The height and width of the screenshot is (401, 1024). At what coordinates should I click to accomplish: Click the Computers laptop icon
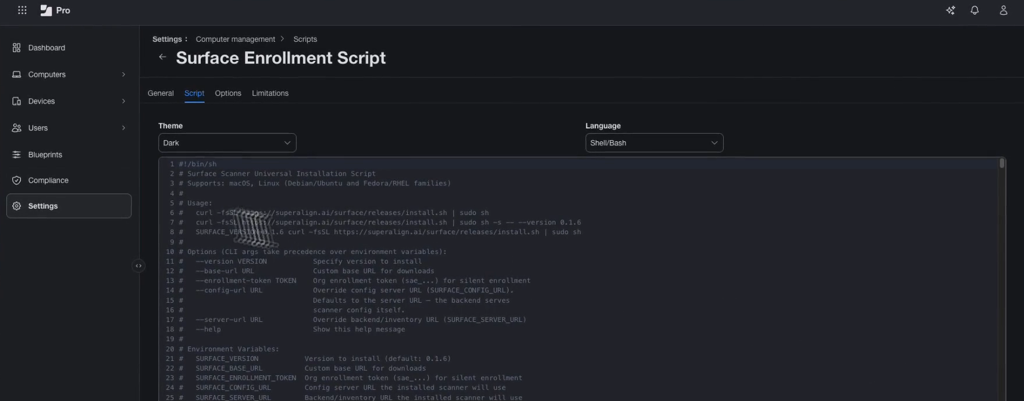coord(16,74)
